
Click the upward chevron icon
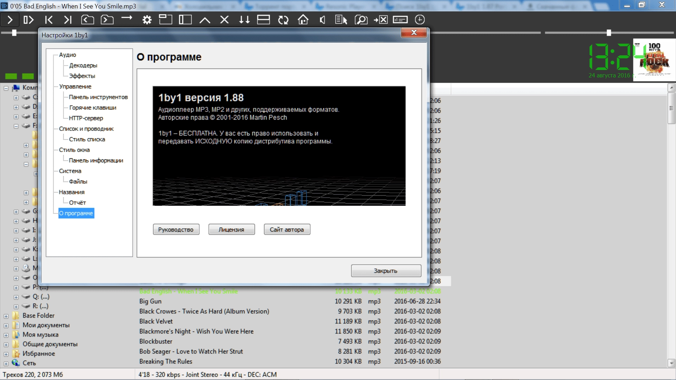[205, 20]
